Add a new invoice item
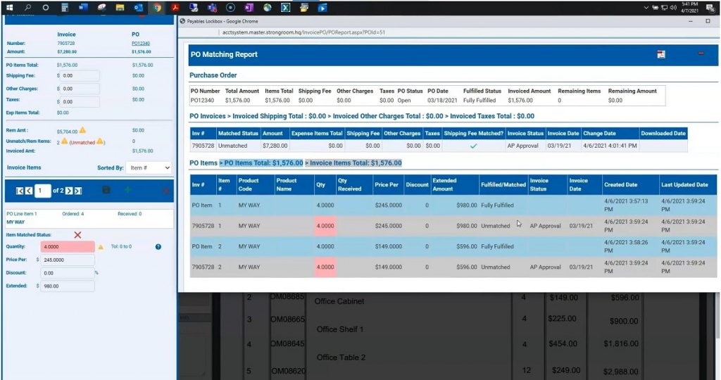Image resolution: width=721 pixels, height=380 pixels. pyautogui.click(x=128, y=189)
